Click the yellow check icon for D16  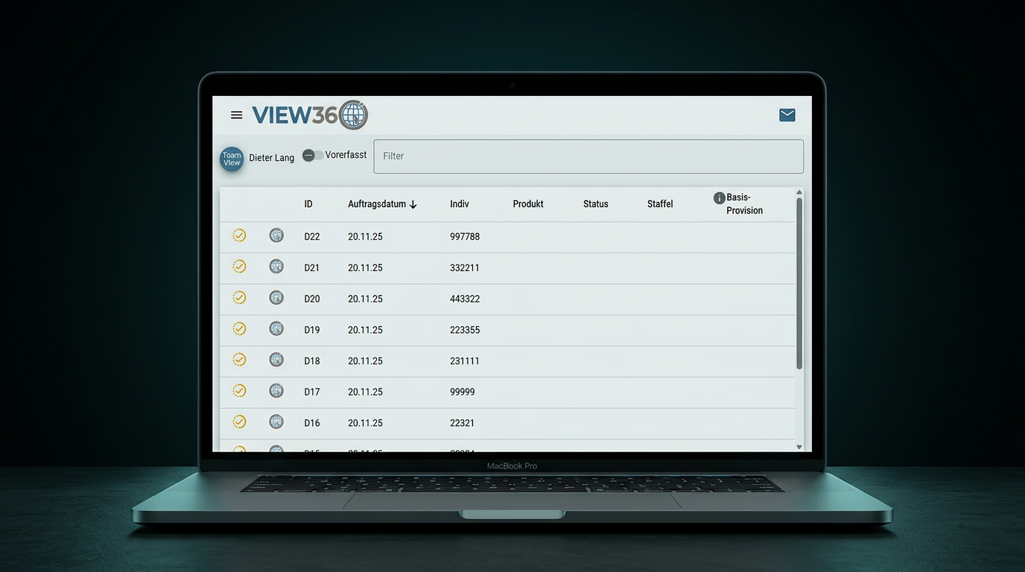(x=239, y=422)
